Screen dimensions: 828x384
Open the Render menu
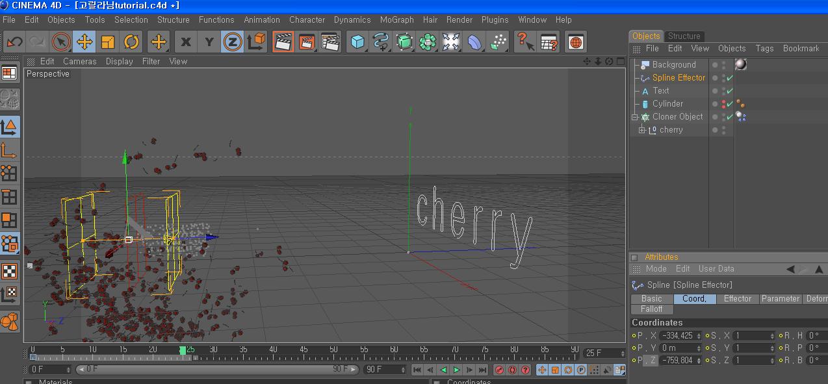459,19
